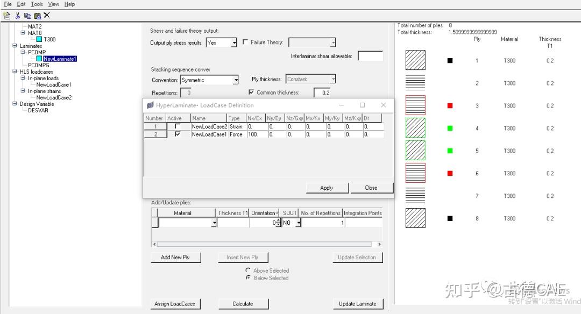Click horizontal scrollbar under ply table
The width and height of the screenshot is (581, 314).
266,244
